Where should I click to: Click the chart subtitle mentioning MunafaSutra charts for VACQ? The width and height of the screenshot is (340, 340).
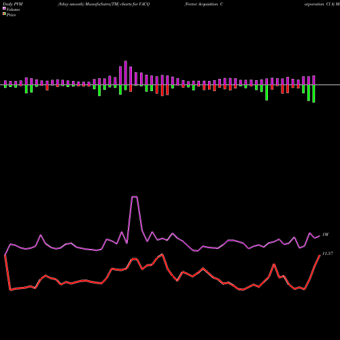[x=103, y=4]
